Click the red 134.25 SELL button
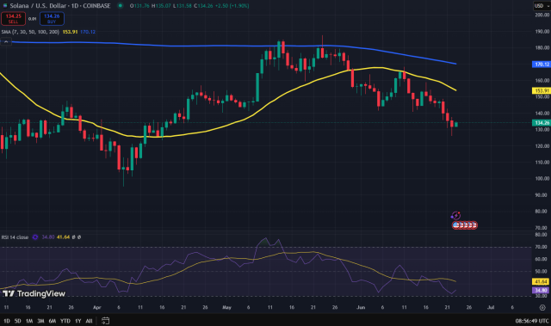Viewport: 551px width, 326px height. (14, 19)
